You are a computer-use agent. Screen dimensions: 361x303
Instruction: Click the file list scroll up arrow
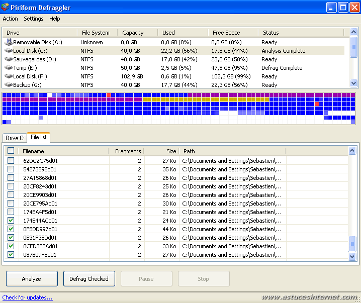point(352,151)
